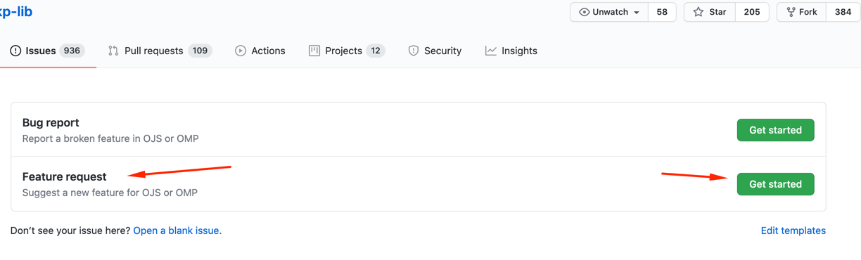Click the Issues circle-exclamation icon

(x=15, y=51)
